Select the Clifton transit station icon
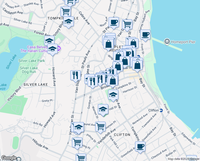 point(161,111)
